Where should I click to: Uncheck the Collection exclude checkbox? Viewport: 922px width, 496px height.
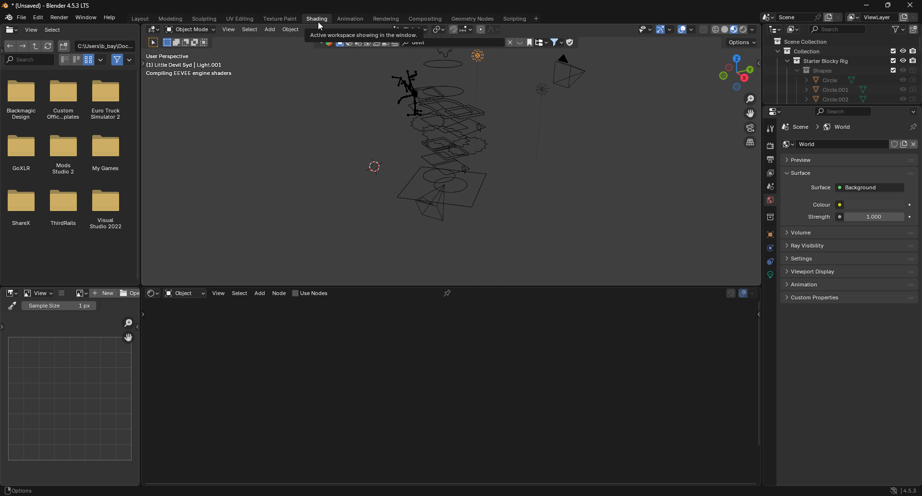tap(893, 51)
